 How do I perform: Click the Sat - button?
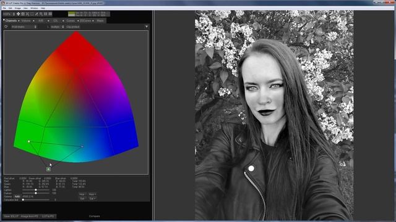point(82,199)
